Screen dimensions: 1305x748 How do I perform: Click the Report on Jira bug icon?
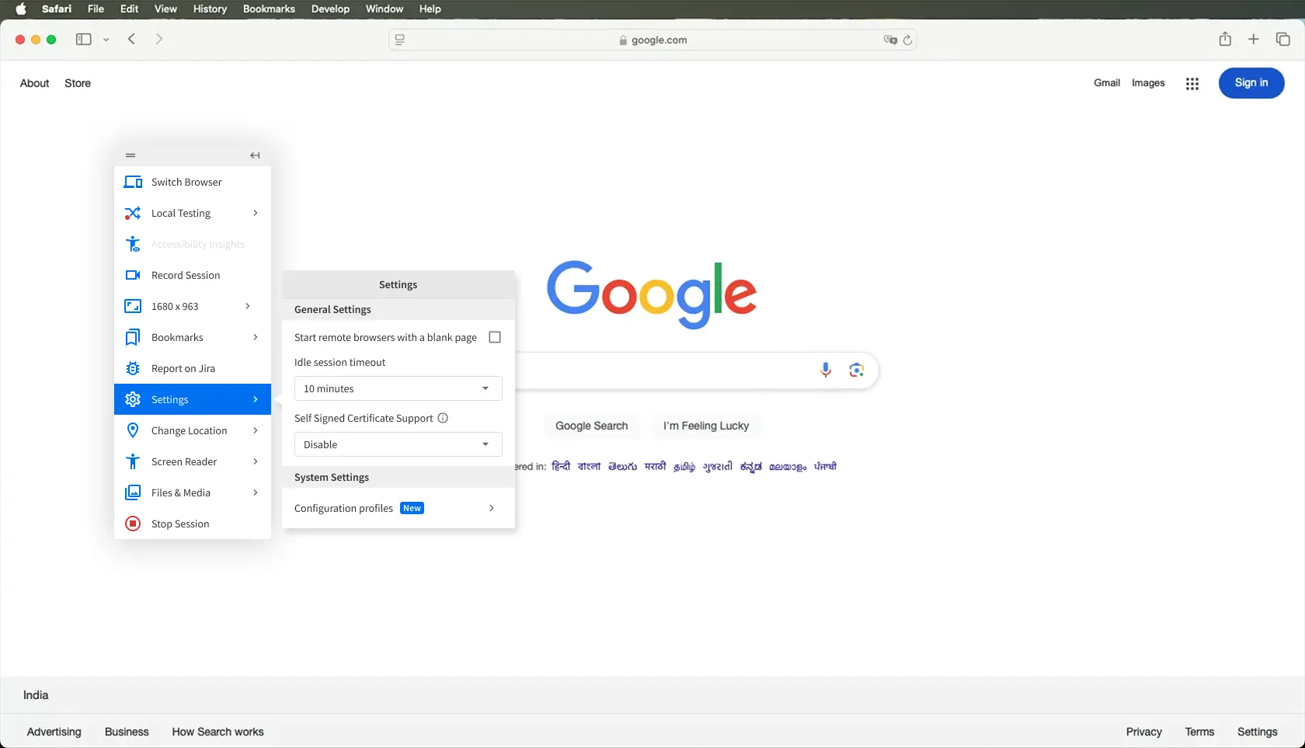(133, 368)
